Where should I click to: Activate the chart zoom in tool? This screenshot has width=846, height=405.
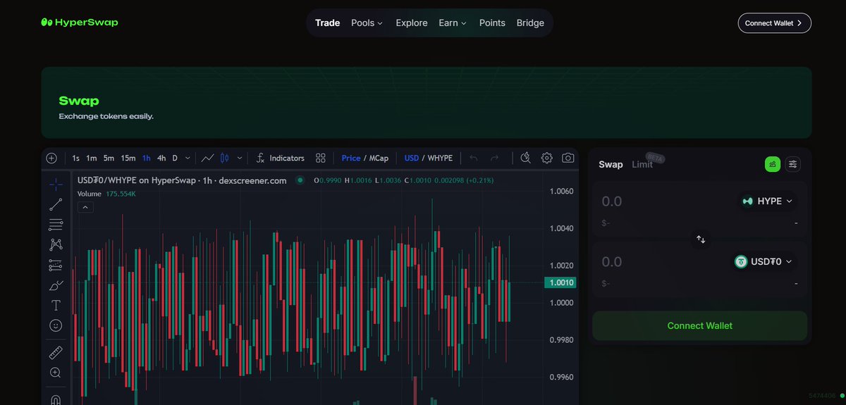56,372
